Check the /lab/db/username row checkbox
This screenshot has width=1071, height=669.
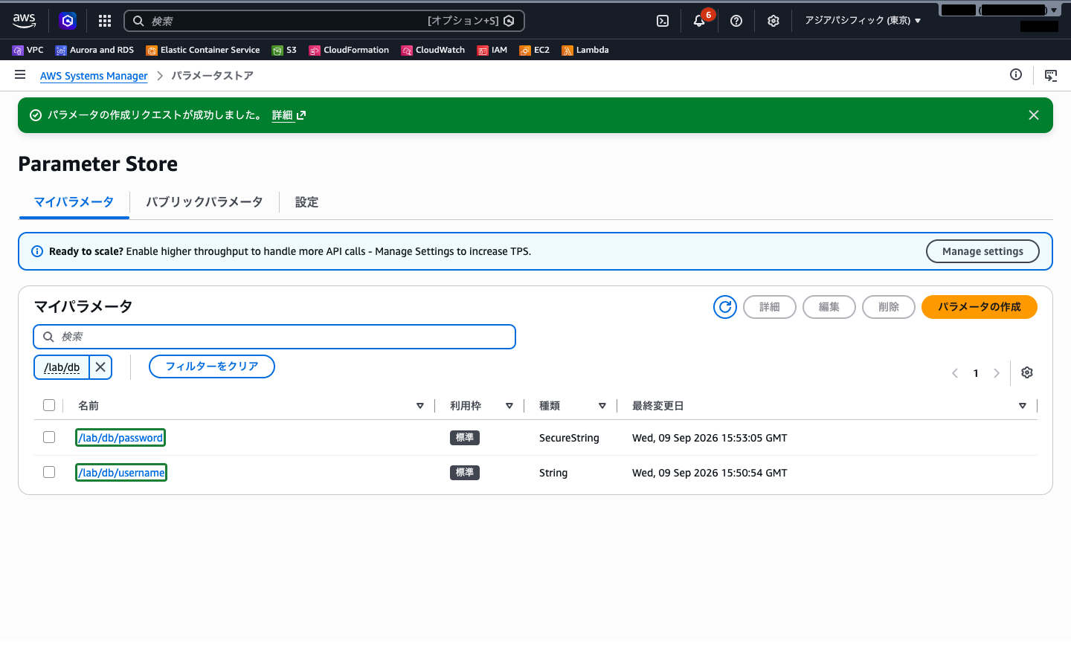49,472
